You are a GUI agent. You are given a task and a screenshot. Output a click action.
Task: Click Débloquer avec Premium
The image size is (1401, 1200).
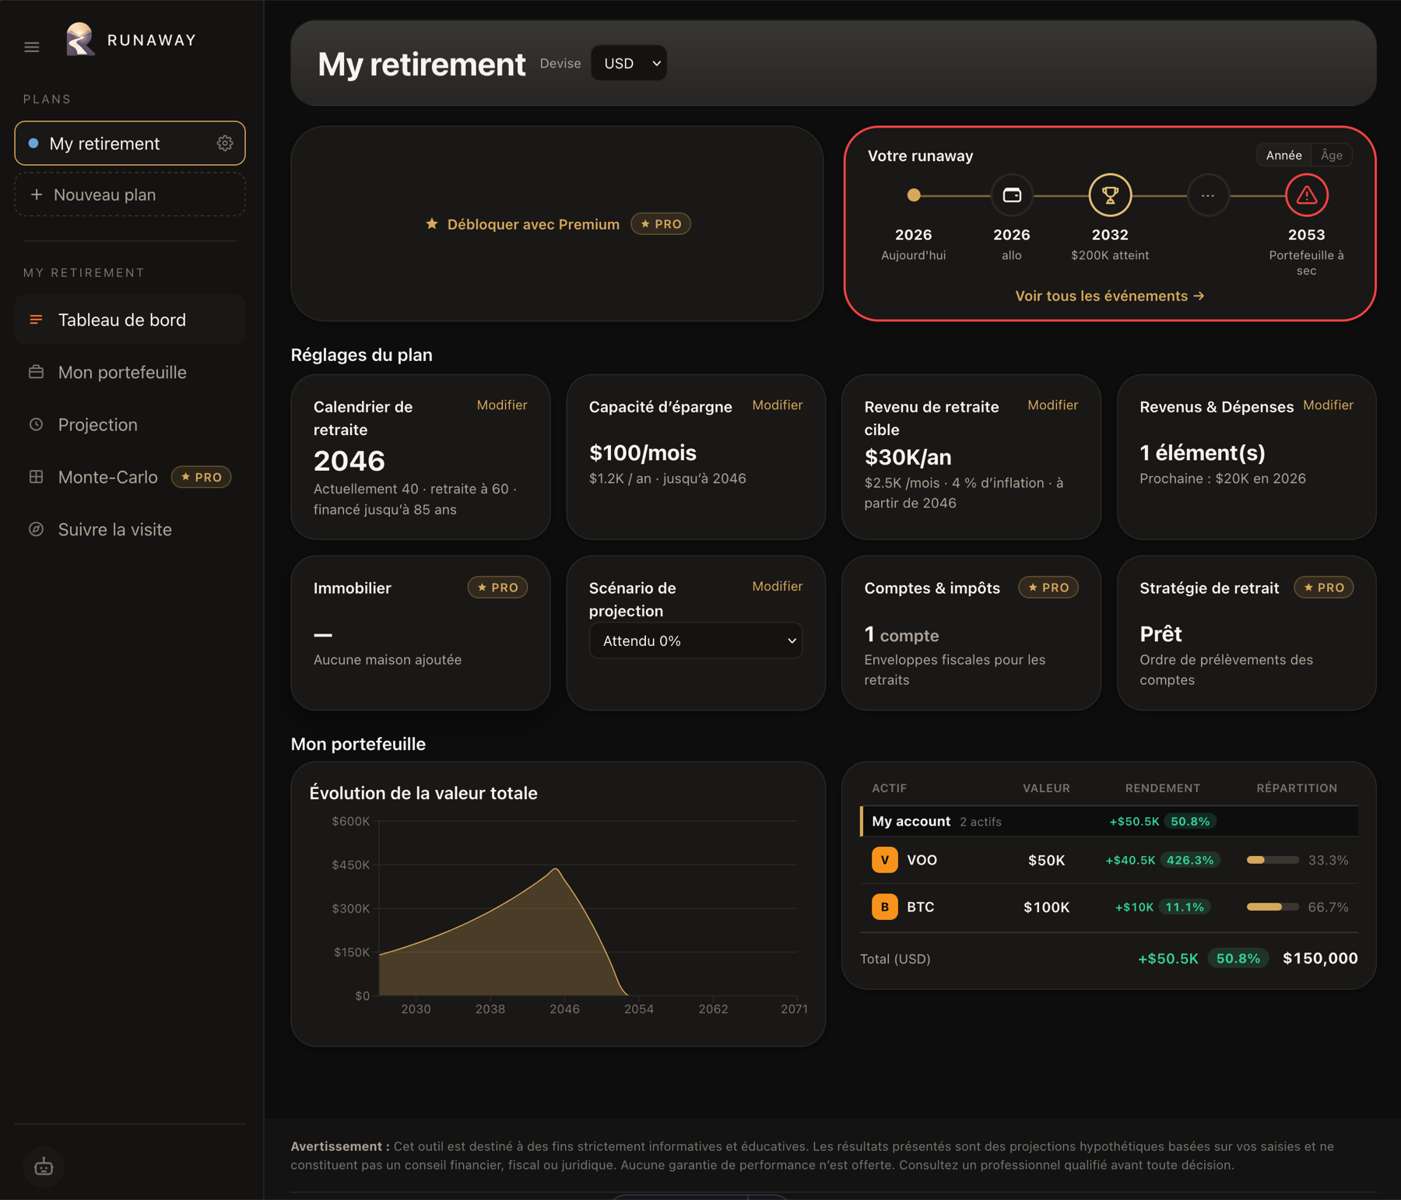coord(533,224)
